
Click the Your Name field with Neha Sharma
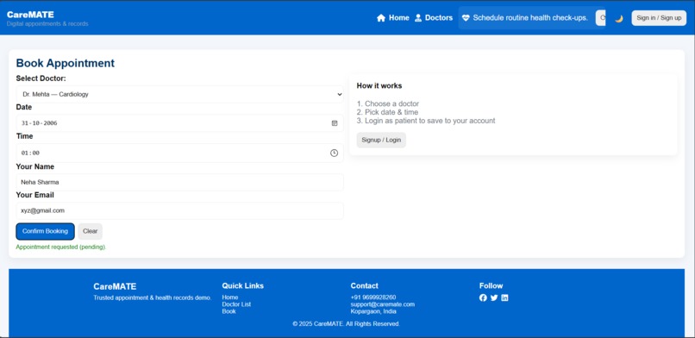point(180,182)
